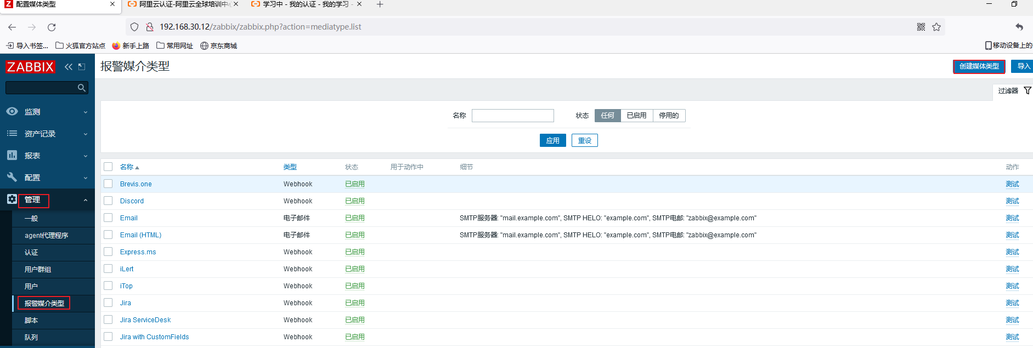Select the 已启用 status filter
This screenshot has height=348, width=1033.
coord(636,115)
